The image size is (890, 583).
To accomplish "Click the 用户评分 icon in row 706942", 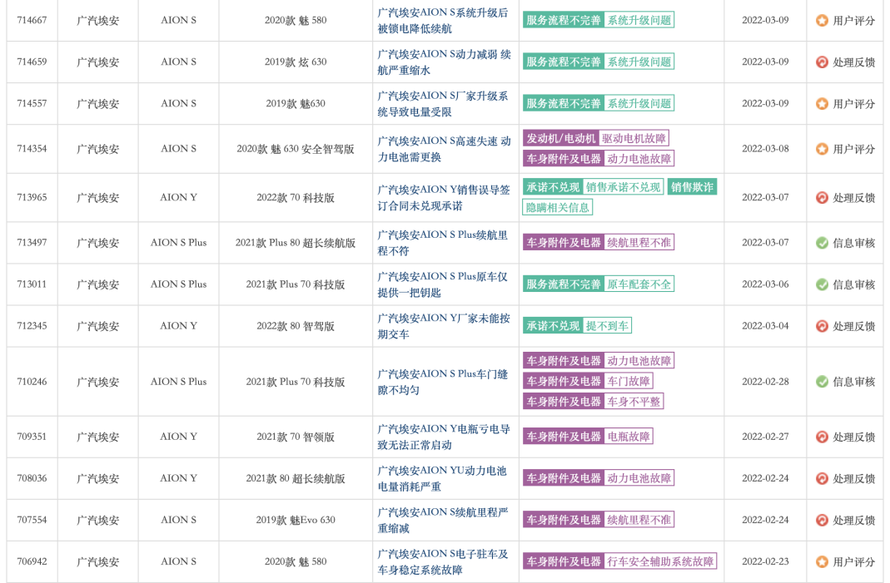I will [x=822, y=561].
